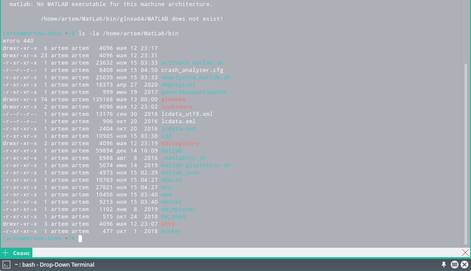Click the 'No MATLAB executable' error message line

(x=111, y=4)
